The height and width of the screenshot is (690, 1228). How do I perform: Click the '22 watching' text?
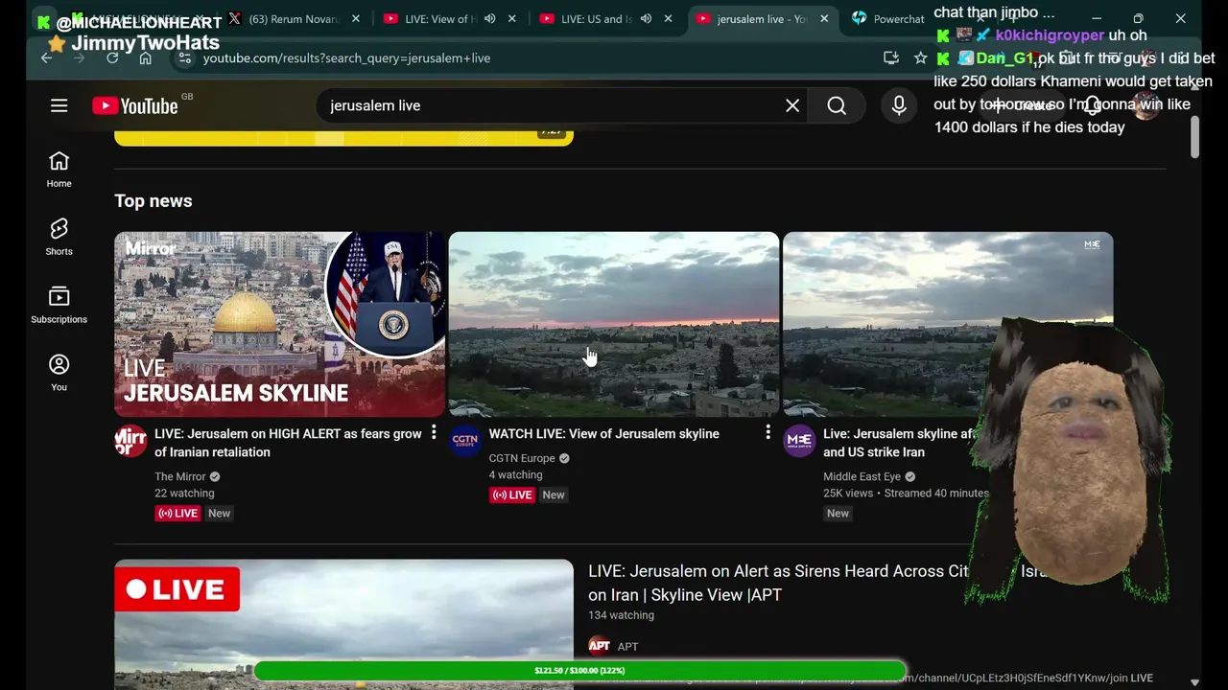click(184, 493)
